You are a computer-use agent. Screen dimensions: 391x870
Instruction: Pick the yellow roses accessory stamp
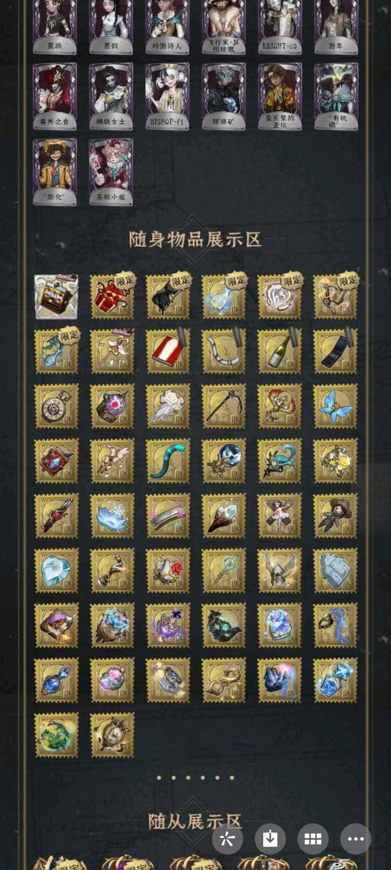[x=335, y=461]
